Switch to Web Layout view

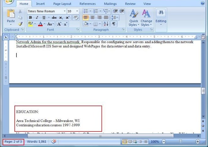pos(135,142)
